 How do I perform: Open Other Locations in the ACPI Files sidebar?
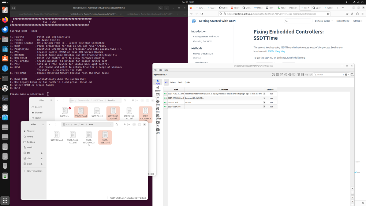tap(33, 171)
